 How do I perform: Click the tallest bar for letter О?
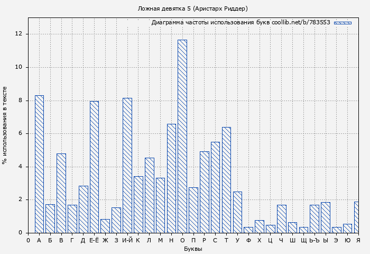pos(182,137)
